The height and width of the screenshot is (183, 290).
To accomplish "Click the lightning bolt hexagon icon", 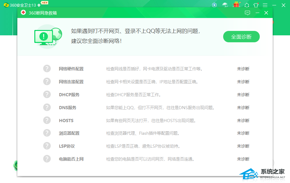I will [214, 5].
